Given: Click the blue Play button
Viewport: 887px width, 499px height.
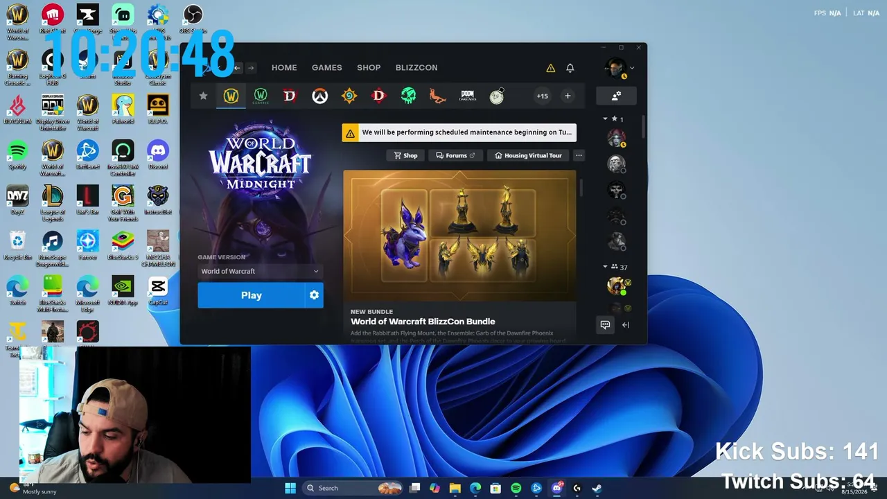Looking at the screenshot, I should tap(252, 295).
